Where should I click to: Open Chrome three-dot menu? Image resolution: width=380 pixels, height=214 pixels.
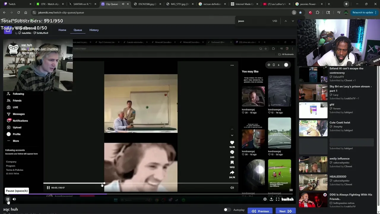[376, 12]
